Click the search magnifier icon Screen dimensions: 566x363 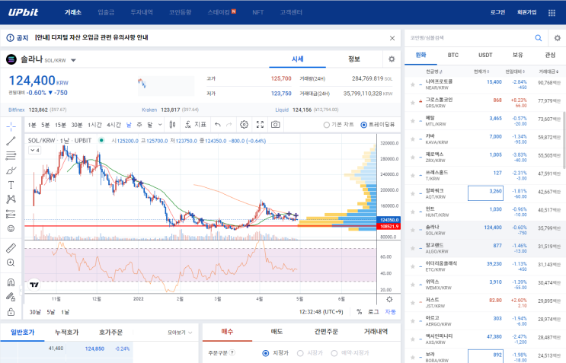tap(539, 38)
